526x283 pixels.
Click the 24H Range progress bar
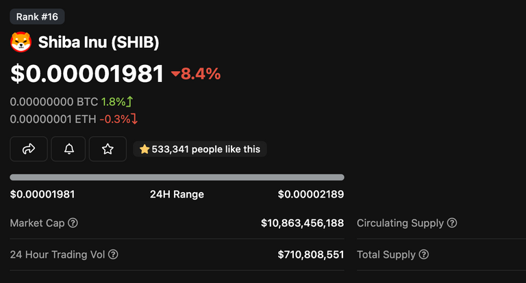click(x=177, y=177)
